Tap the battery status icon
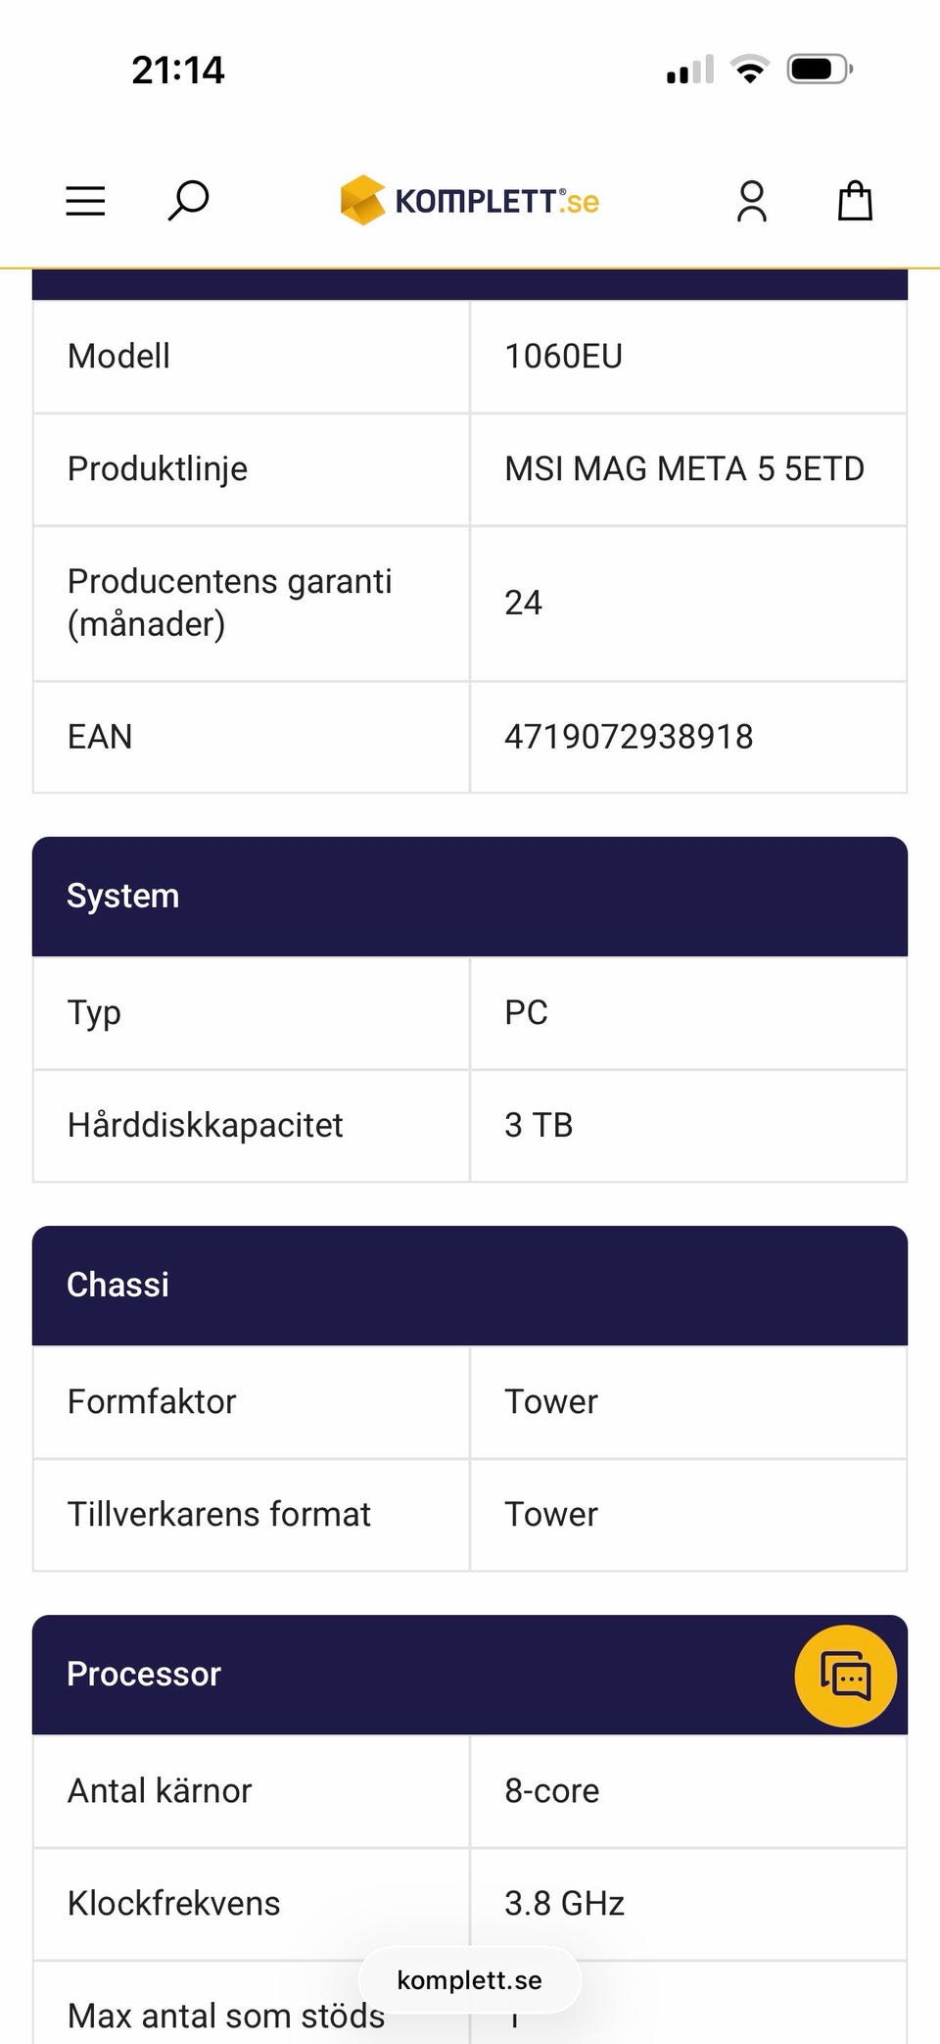This screenshot has height=2044, width=940. click(x=820, y=70)
